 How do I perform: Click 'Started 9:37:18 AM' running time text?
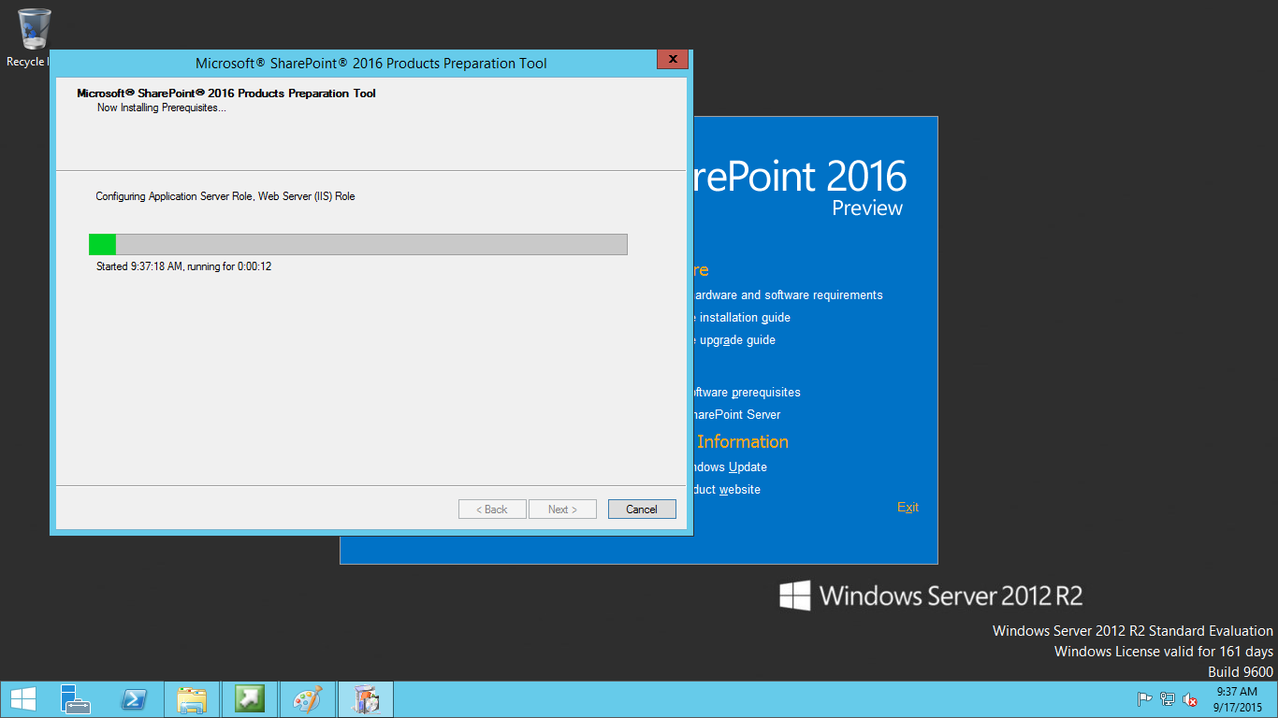coord(183,266)
